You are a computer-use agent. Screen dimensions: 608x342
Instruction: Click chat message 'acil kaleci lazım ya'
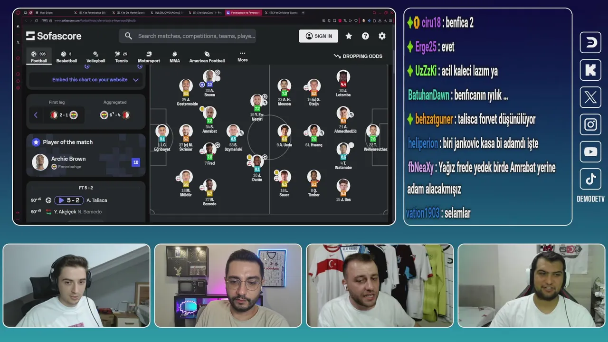470,71
